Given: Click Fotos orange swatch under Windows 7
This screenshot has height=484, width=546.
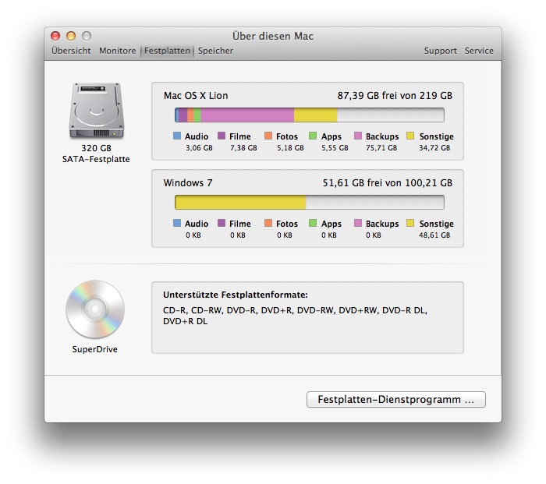Looking at the screenshot, I should pyautogui.click(x=268, y=223).
